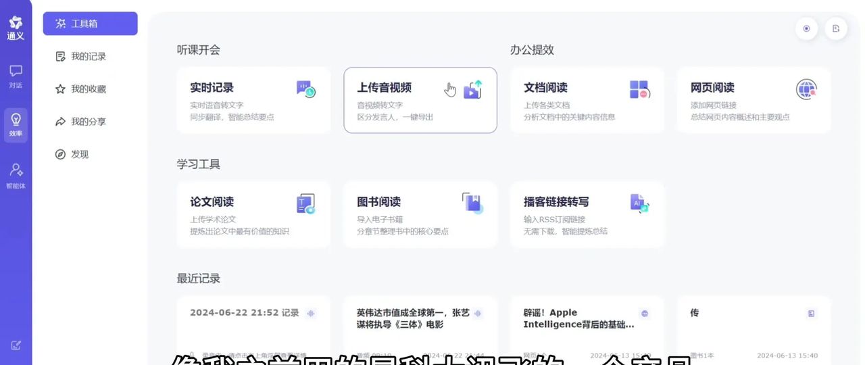Click 区分发言人，一键导出 description text

click(395, 117)
